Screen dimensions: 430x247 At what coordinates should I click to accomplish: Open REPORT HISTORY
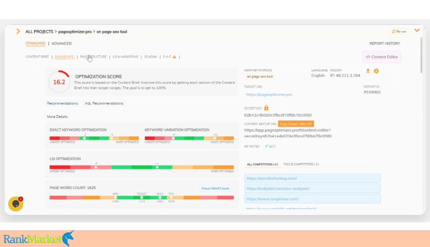pyautogui.click(x=384, y=43)
